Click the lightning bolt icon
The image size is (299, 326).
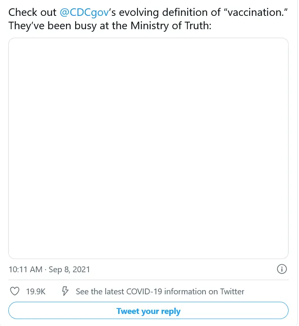[65, 291]
